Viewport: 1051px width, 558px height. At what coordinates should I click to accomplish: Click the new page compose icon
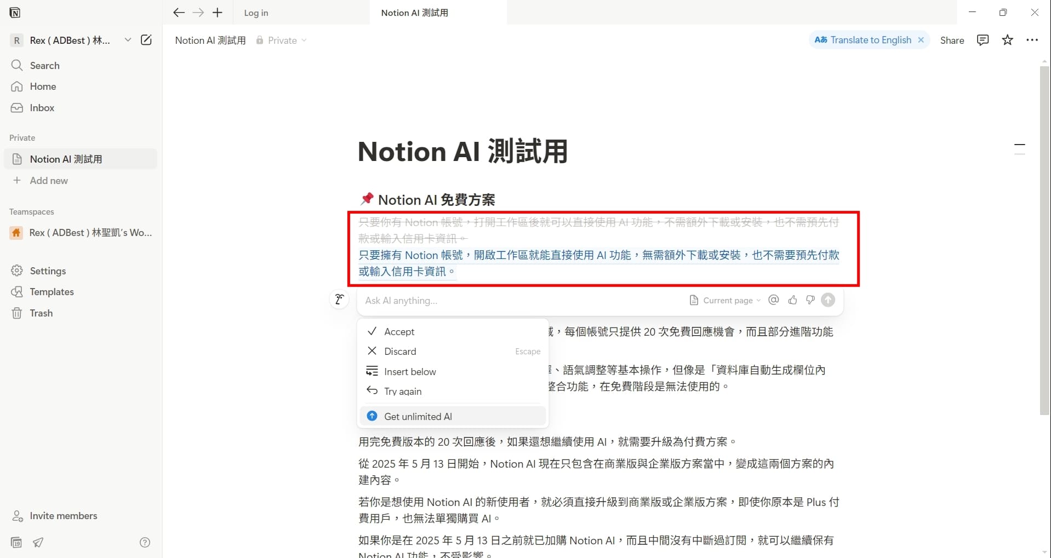point(146,39)
